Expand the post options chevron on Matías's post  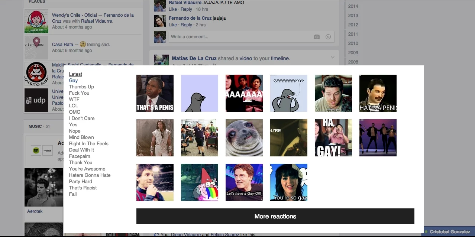(333, 57)
